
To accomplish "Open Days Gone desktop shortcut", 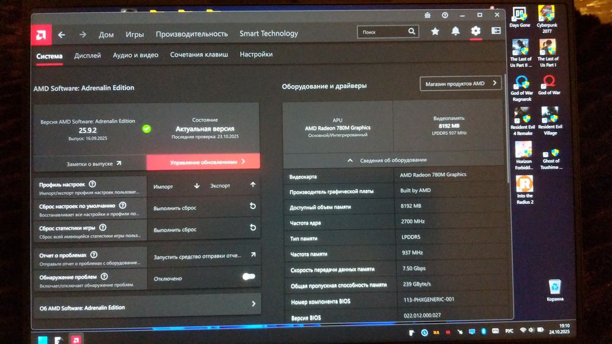I will coord(520,18).
